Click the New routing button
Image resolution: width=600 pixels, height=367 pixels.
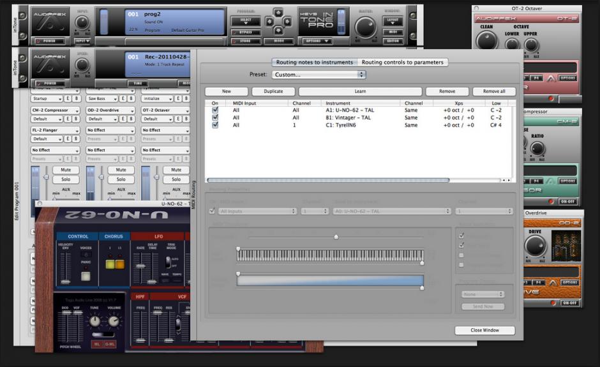point(227,91)
